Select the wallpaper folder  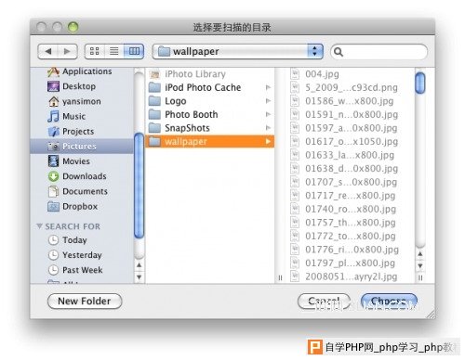click(x=209, y=142)
